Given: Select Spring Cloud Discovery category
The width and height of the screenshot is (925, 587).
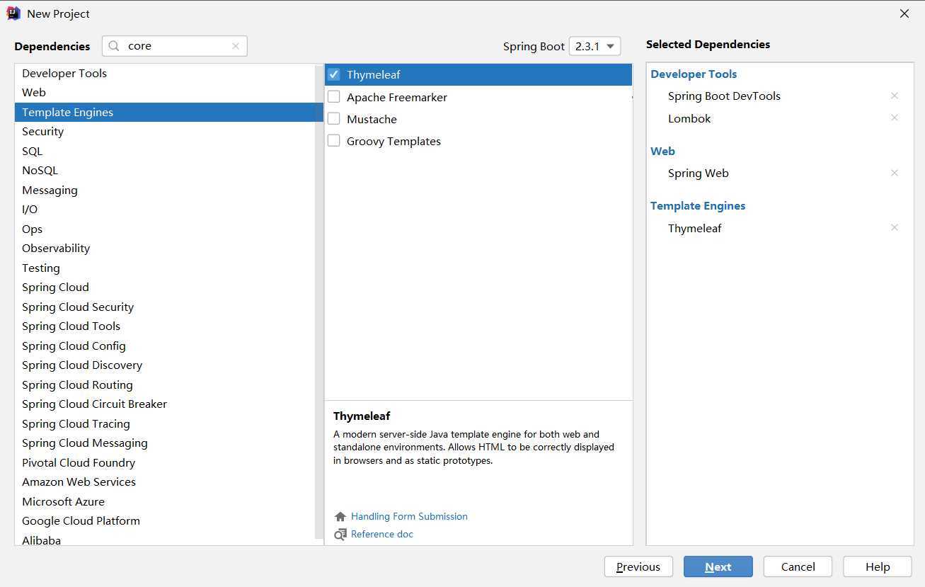Looking at the screenshot, I should point(165,365).
